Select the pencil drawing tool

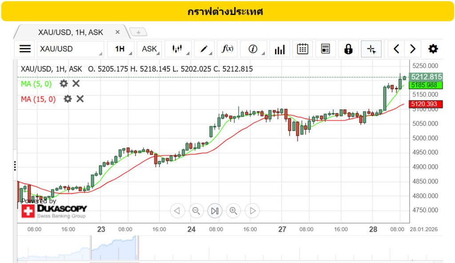[x=204, y=49]
